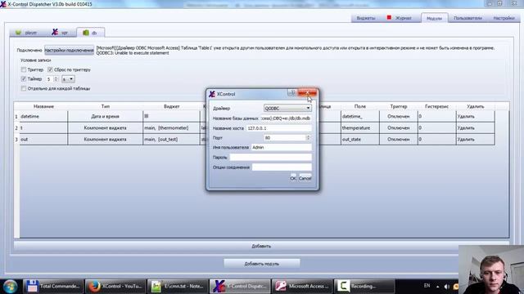
Task: Click the Название хоста field
Action: pyautogui.click(x=278, y=128)
